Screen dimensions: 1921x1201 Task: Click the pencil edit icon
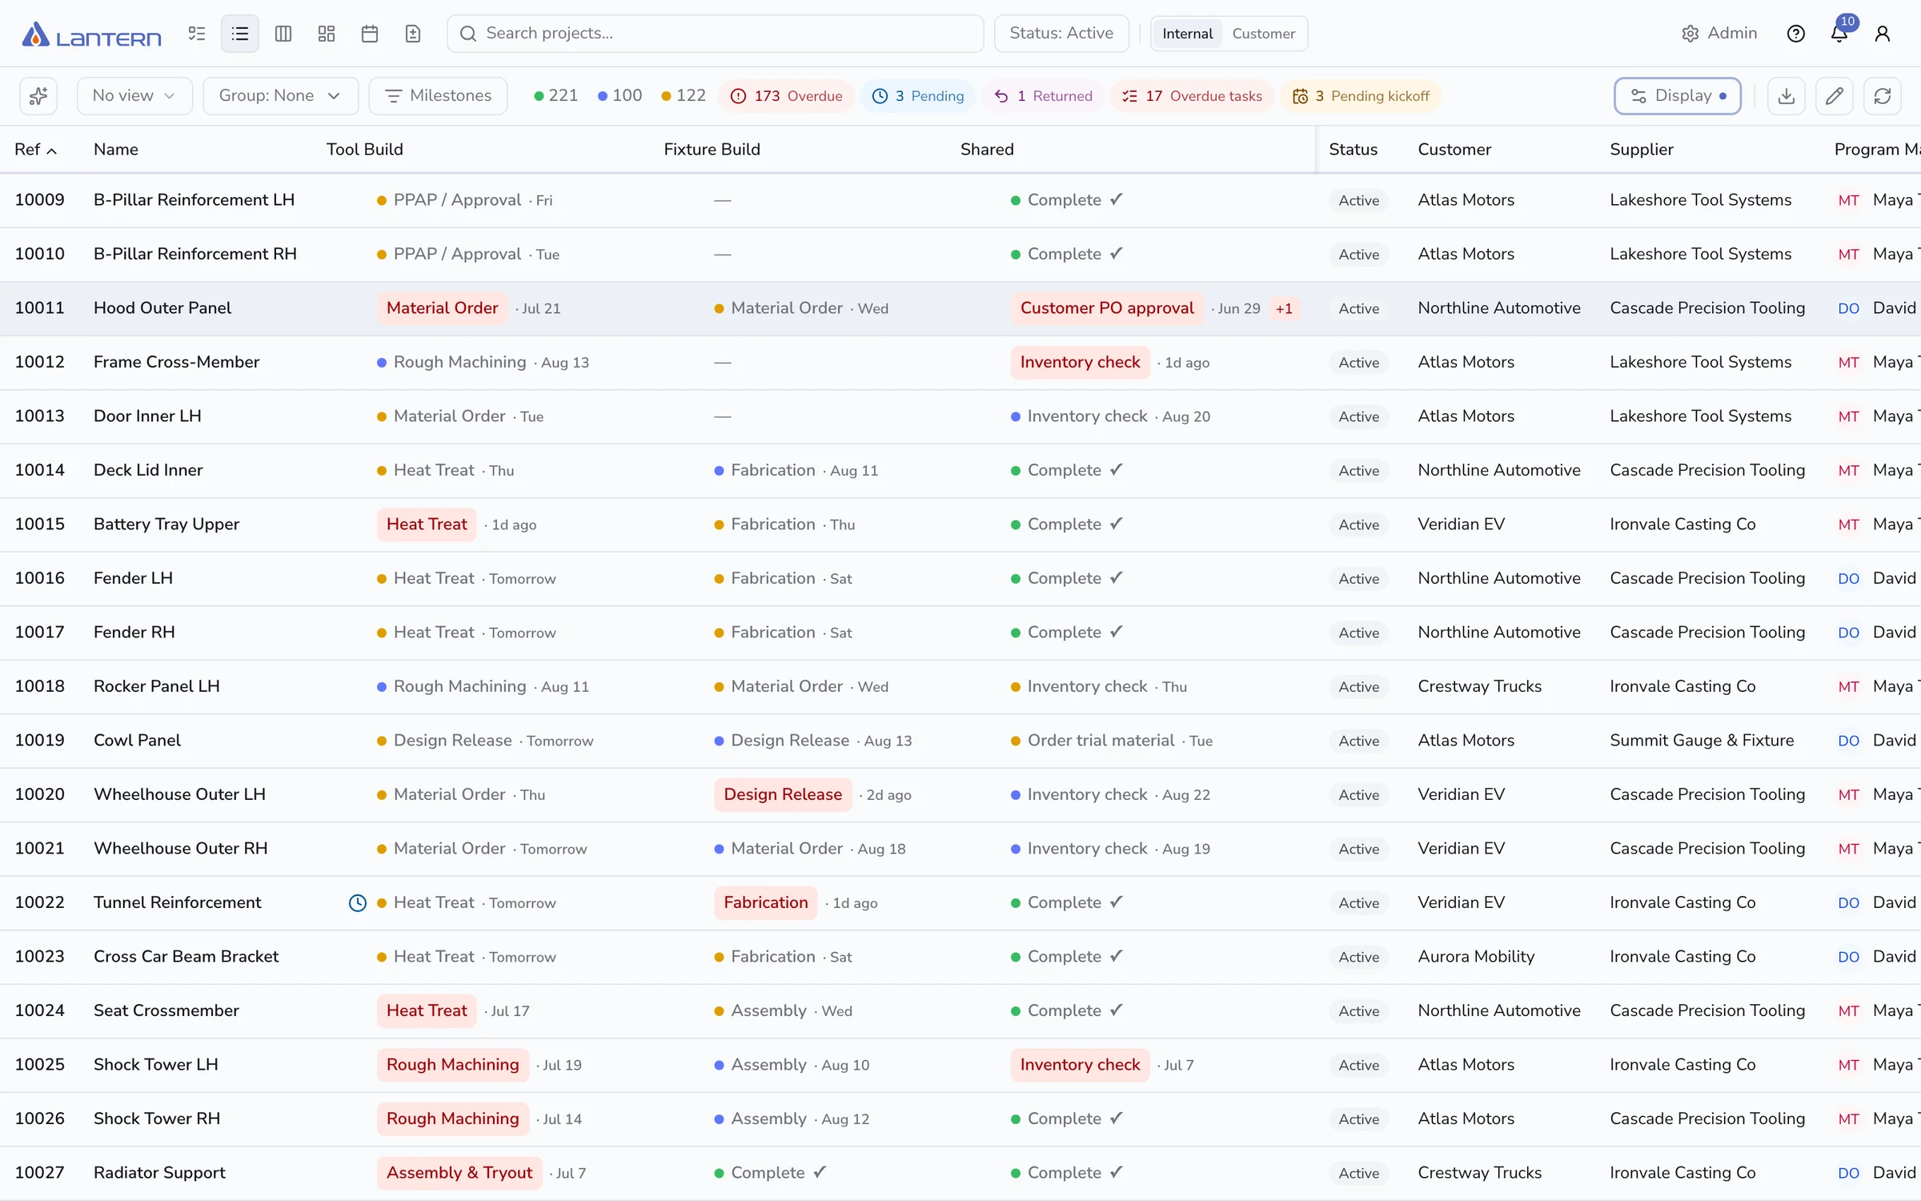coord(1835,96)
